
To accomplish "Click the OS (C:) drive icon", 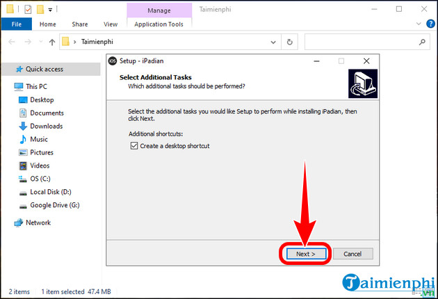I will pyautogui.click(x=22, y=179).
